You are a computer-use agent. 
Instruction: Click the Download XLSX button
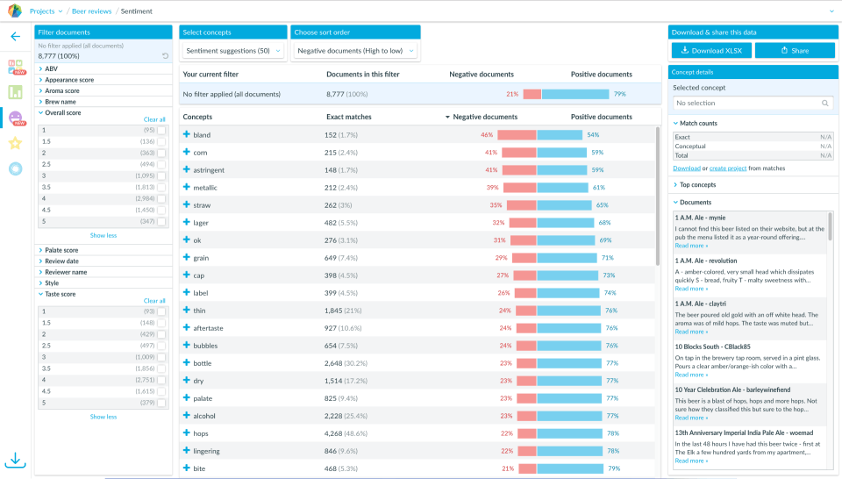tap(711, 51)
